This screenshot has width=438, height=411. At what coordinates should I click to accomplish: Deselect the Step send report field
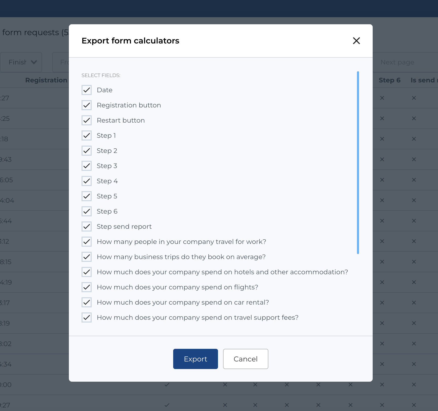tap(86, 226)
